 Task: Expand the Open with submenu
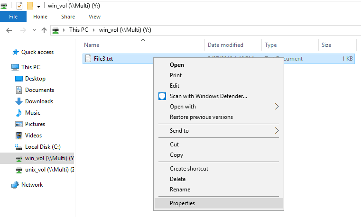[277, 107]
